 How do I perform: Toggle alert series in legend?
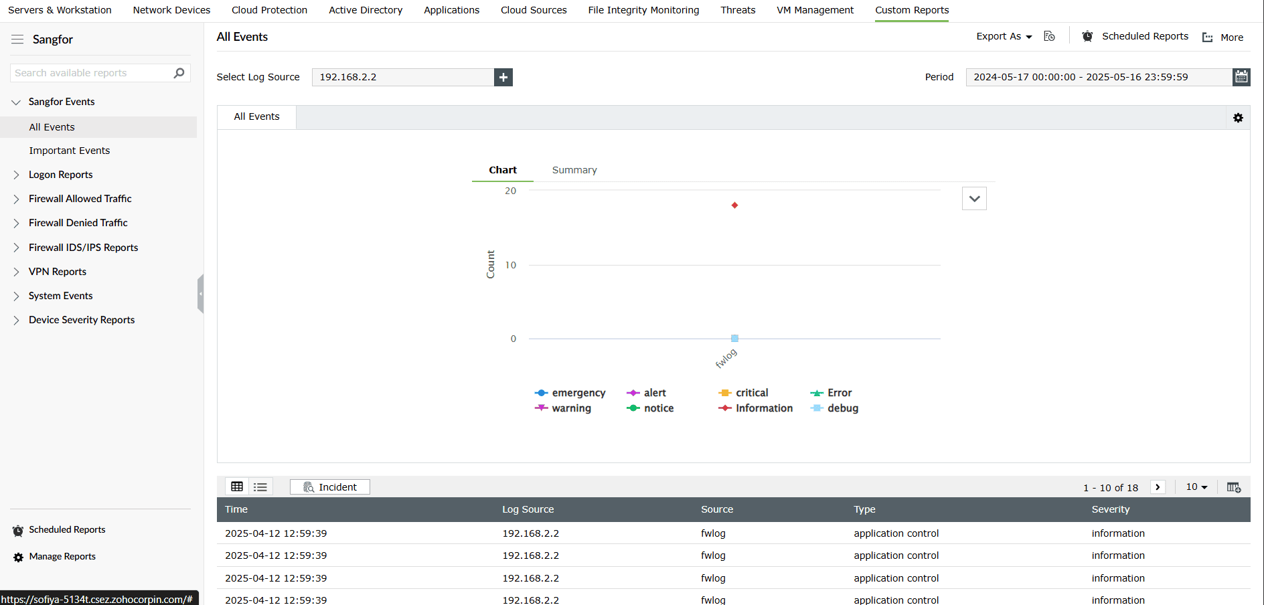coord(646,393)
